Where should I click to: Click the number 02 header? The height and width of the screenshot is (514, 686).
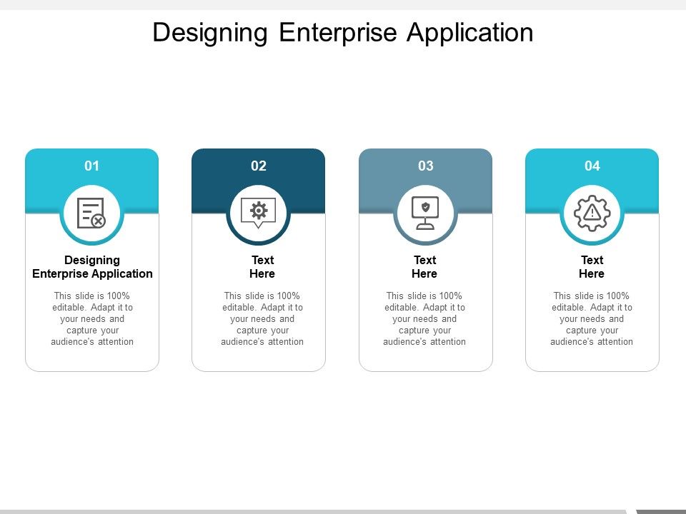pos(259,166)
